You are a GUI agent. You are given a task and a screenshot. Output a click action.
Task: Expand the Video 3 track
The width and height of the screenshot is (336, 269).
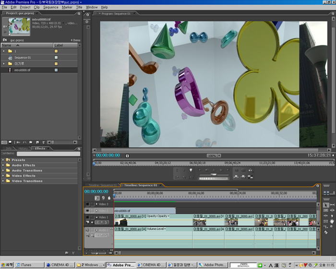[96, 204]
